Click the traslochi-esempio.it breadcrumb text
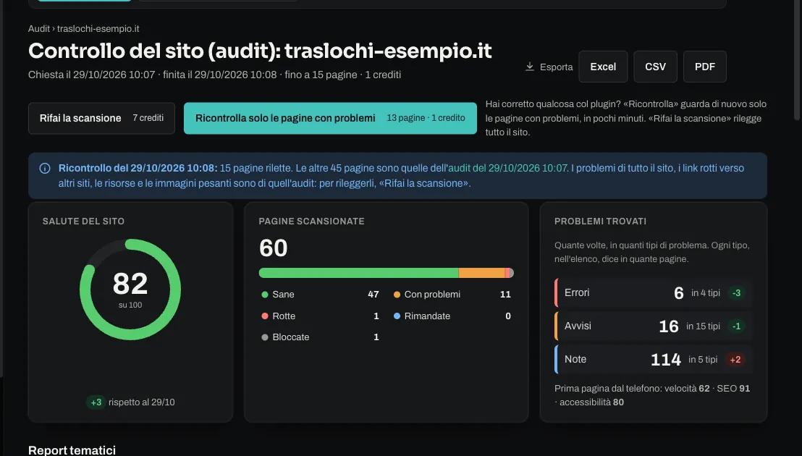 click(98, 29)
